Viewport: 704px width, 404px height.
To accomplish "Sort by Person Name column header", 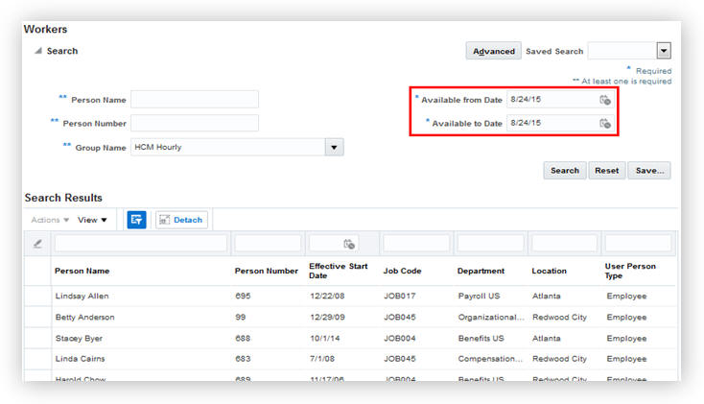I will pyautogui.click(x=82, y=271).
